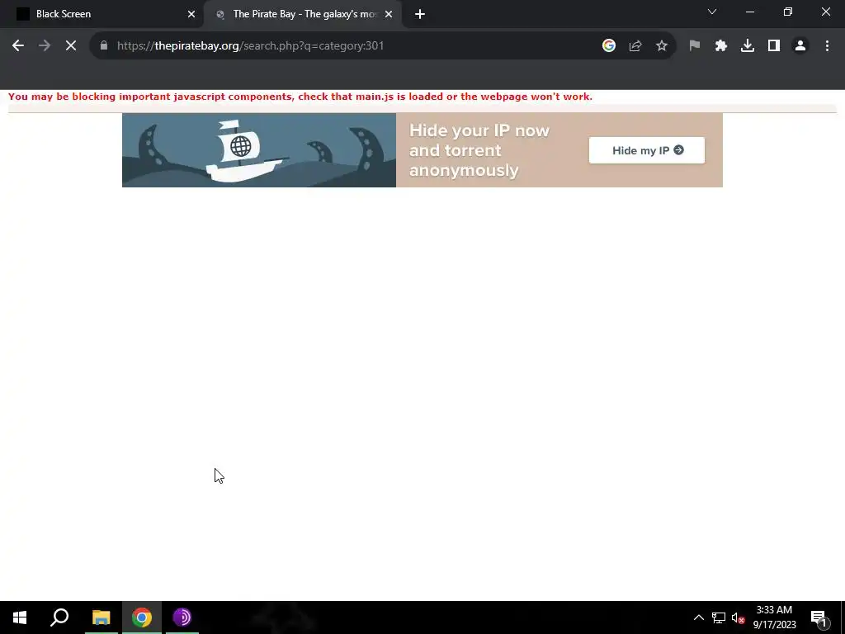This screenshot has width=845, height=634.
Task: Open network status tray icon
Action: click(x=719, y=617)
